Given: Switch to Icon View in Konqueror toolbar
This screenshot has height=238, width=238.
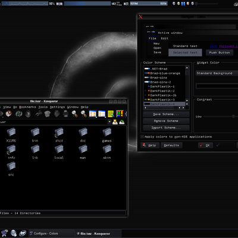Looking at the screenshot, I should pos(93,114).
